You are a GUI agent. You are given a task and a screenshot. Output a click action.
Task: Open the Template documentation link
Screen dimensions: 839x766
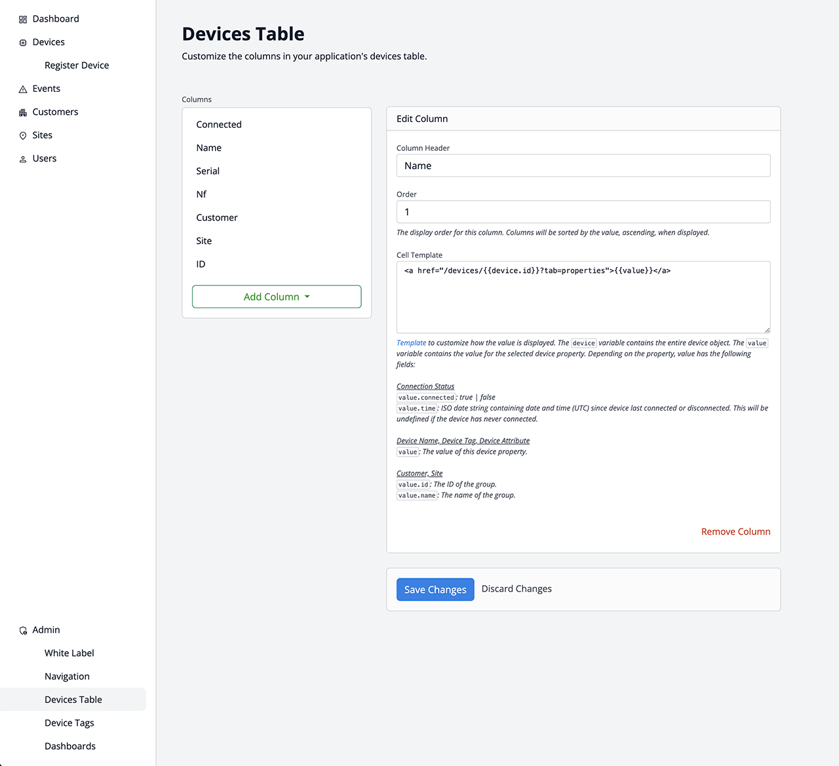[411, 343]
